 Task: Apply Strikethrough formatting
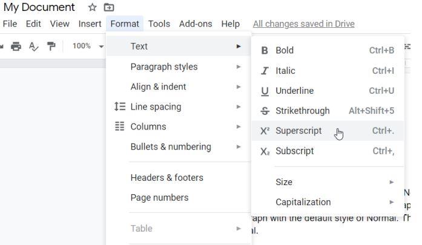(x=302, y=111)
